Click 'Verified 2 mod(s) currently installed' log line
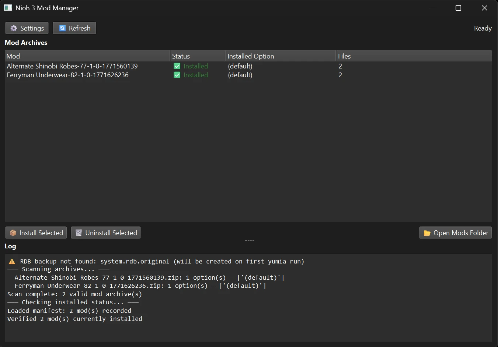498x347 pixels. (x=75, y=319)
